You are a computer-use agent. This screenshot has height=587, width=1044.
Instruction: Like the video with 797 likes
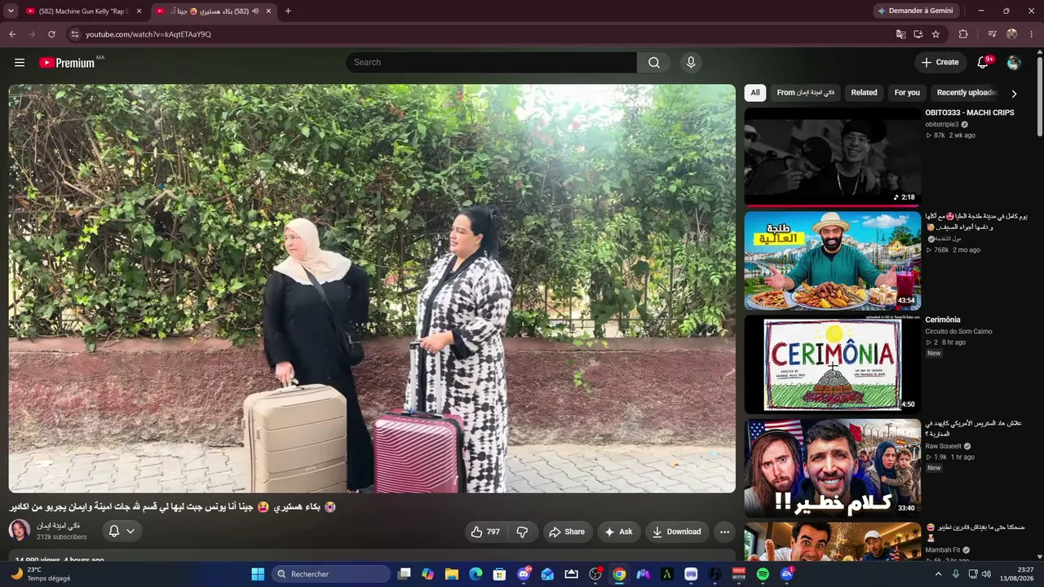point(485,532)
